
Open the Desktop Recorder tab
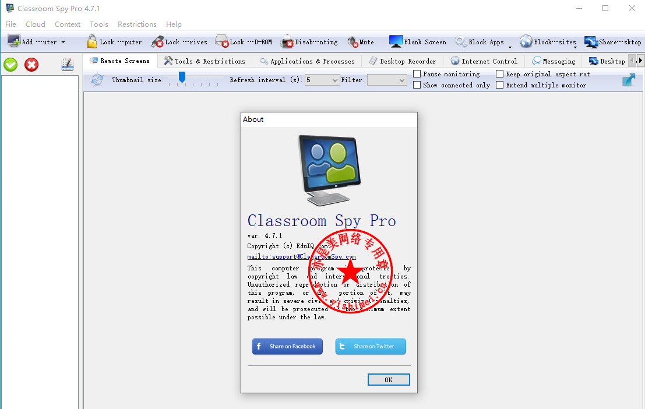[402, 61]
